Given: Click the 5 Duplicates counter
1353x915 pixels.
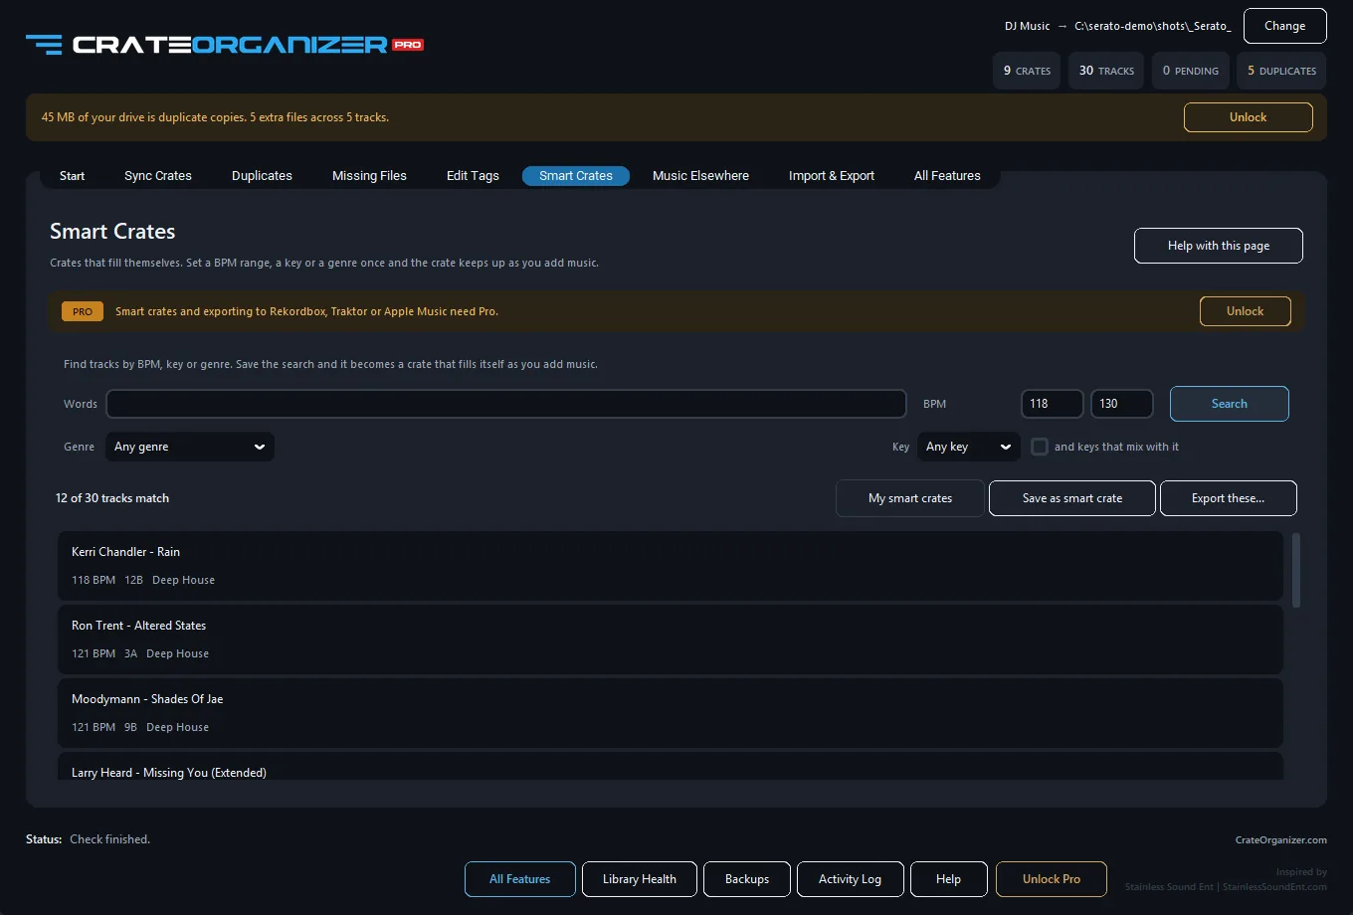Looking at the screenshot, I should pyautogui.click(x=1281, y=71).
